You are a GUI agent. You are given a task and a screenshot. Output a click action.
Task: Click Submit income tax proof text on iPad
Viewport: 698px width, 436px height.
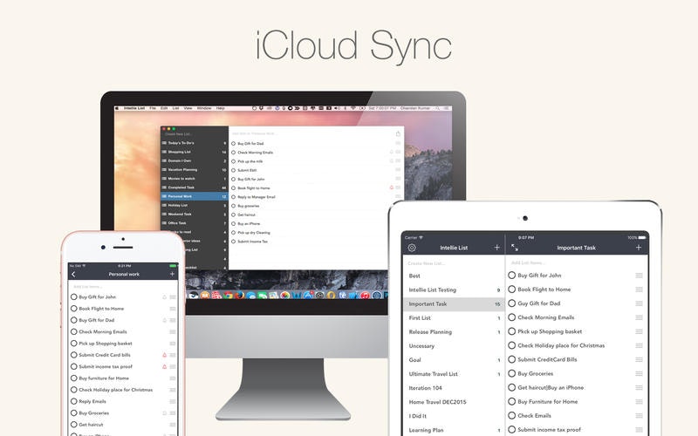pos(549,430)
